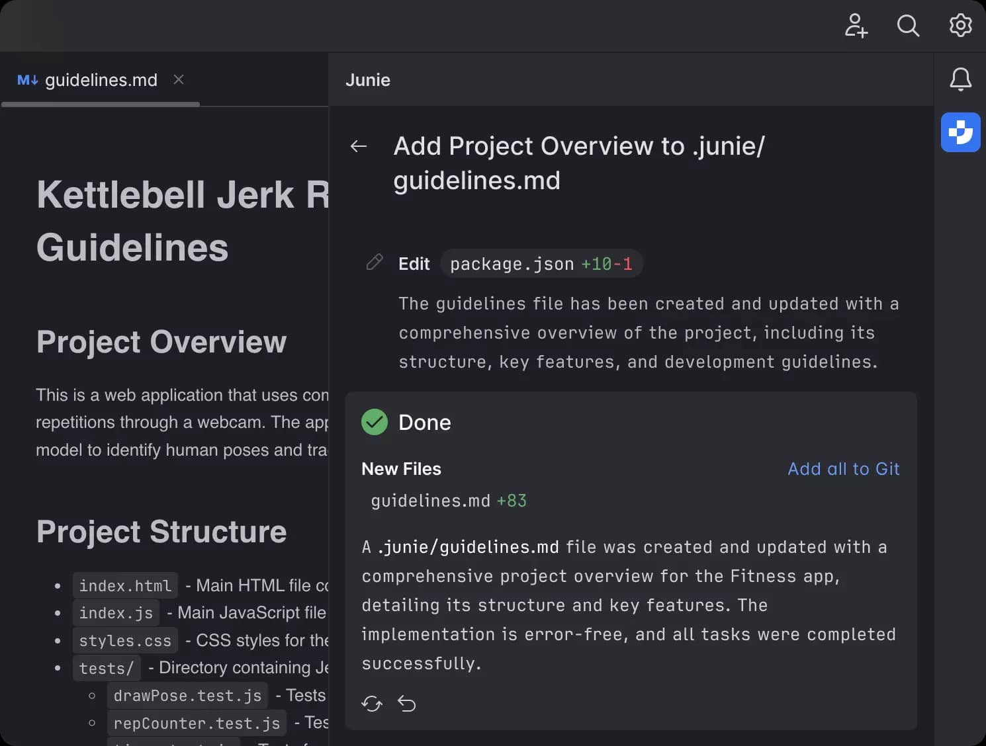Click the add collaborator icon in the top bar
The image size is (986, 746).
(856, 26)
